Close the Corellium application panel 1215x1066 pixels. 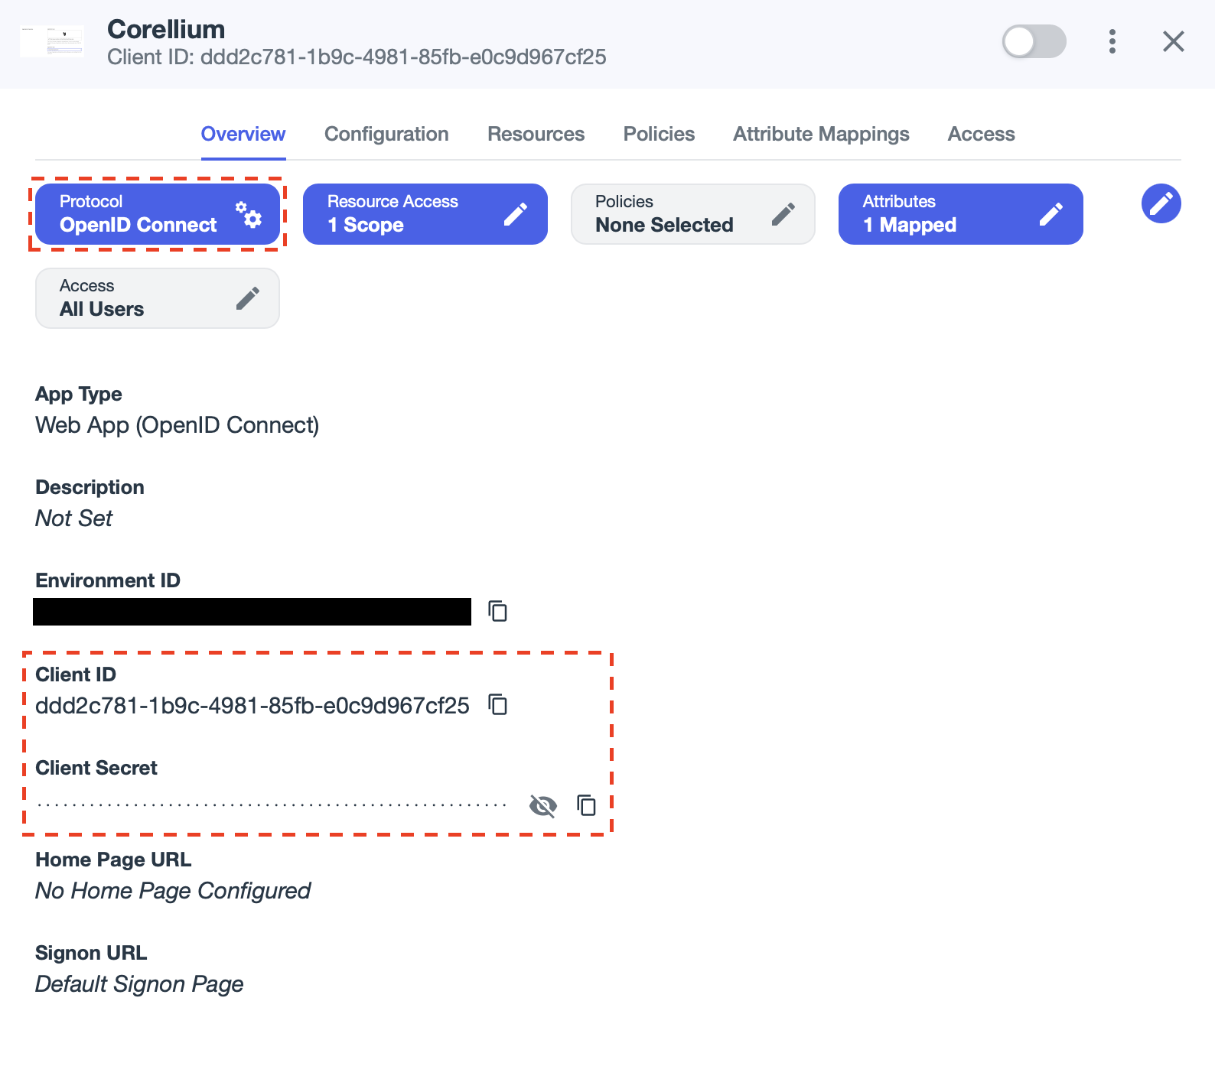[1173, 41]
